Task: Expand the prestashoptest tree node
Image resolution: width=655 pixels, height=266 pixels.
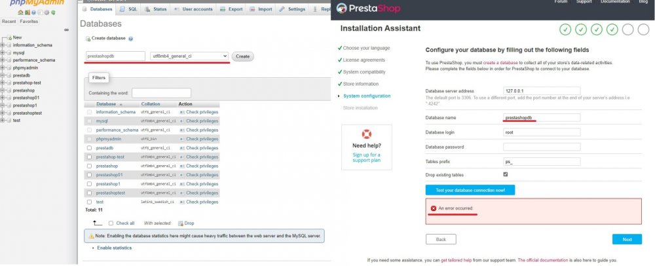Action: tap(3, 113)
